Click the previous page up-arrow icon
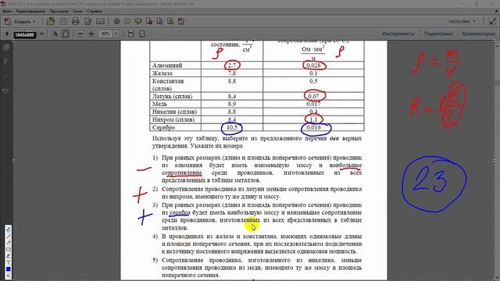The height and width of the screenshot is (281, 500). pos(7,34)
